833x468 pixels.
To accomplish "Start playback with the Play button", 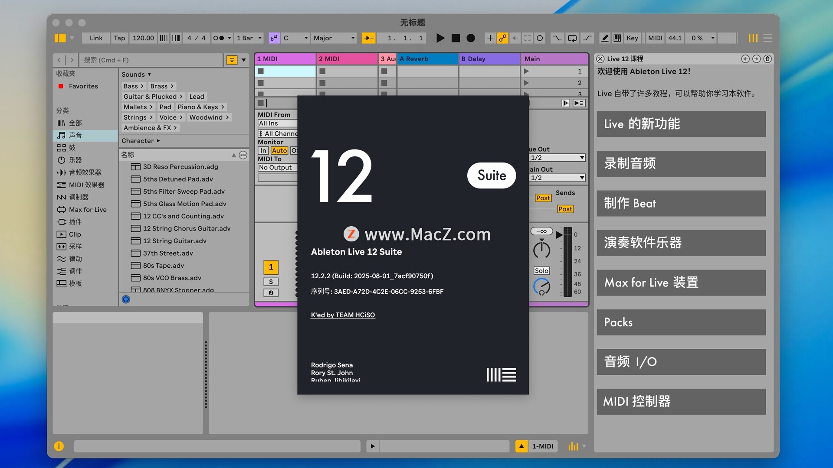I will (440, 38).
